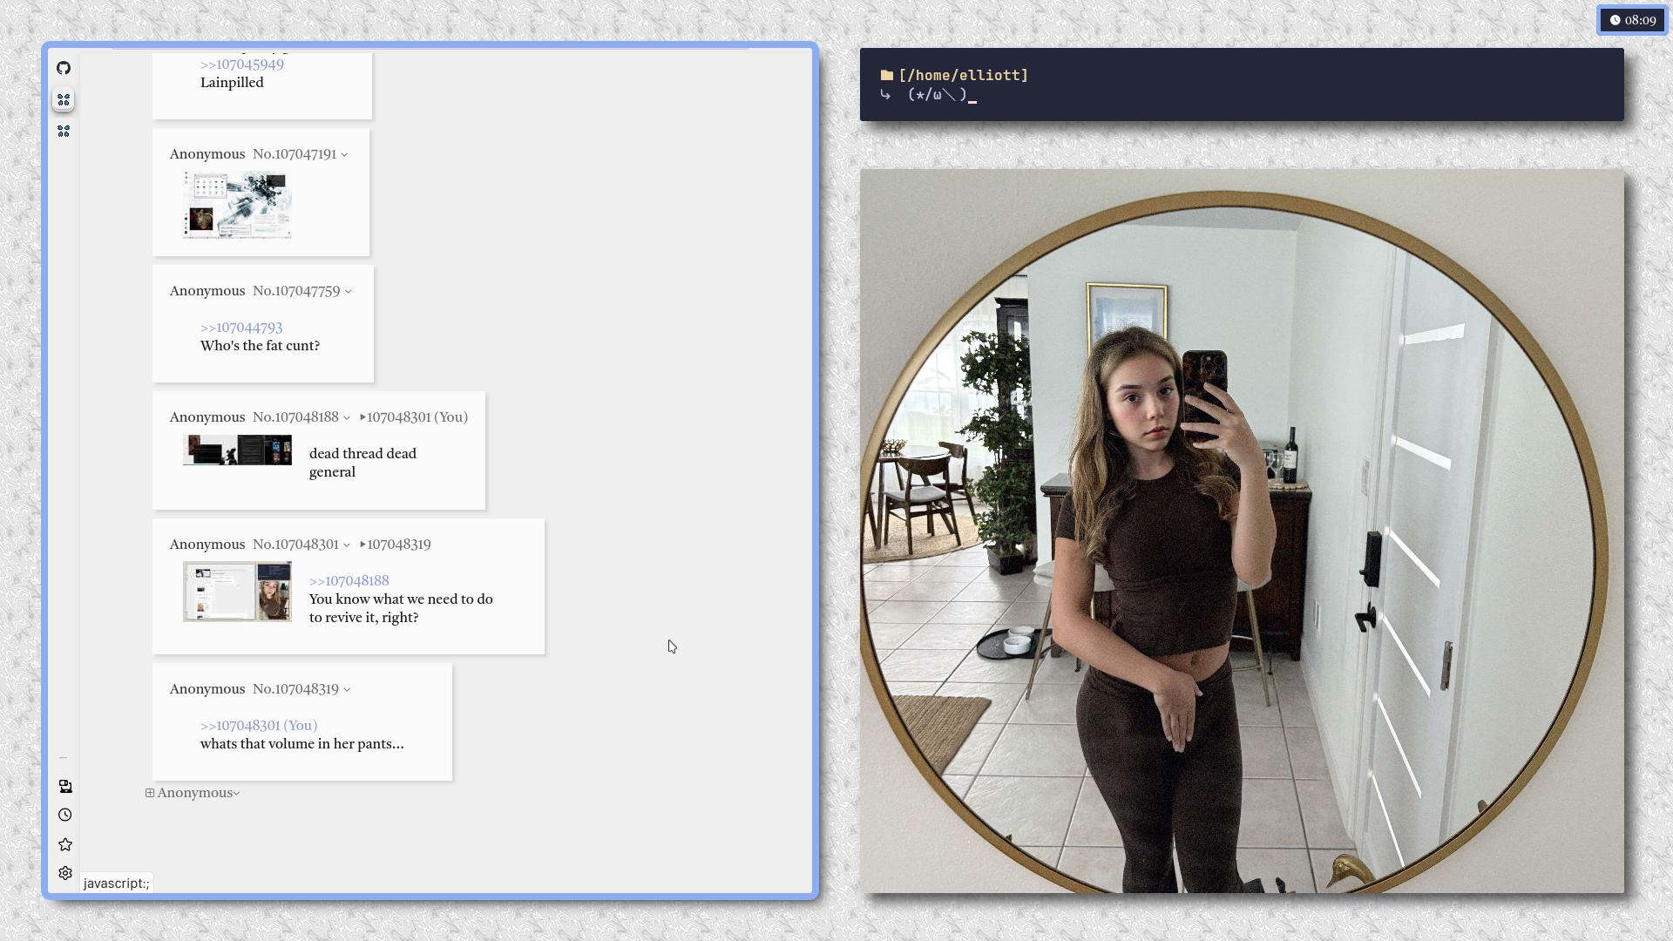
Task: Expand thumbnail in post No.107048188
Action: [x=237, y=450]
